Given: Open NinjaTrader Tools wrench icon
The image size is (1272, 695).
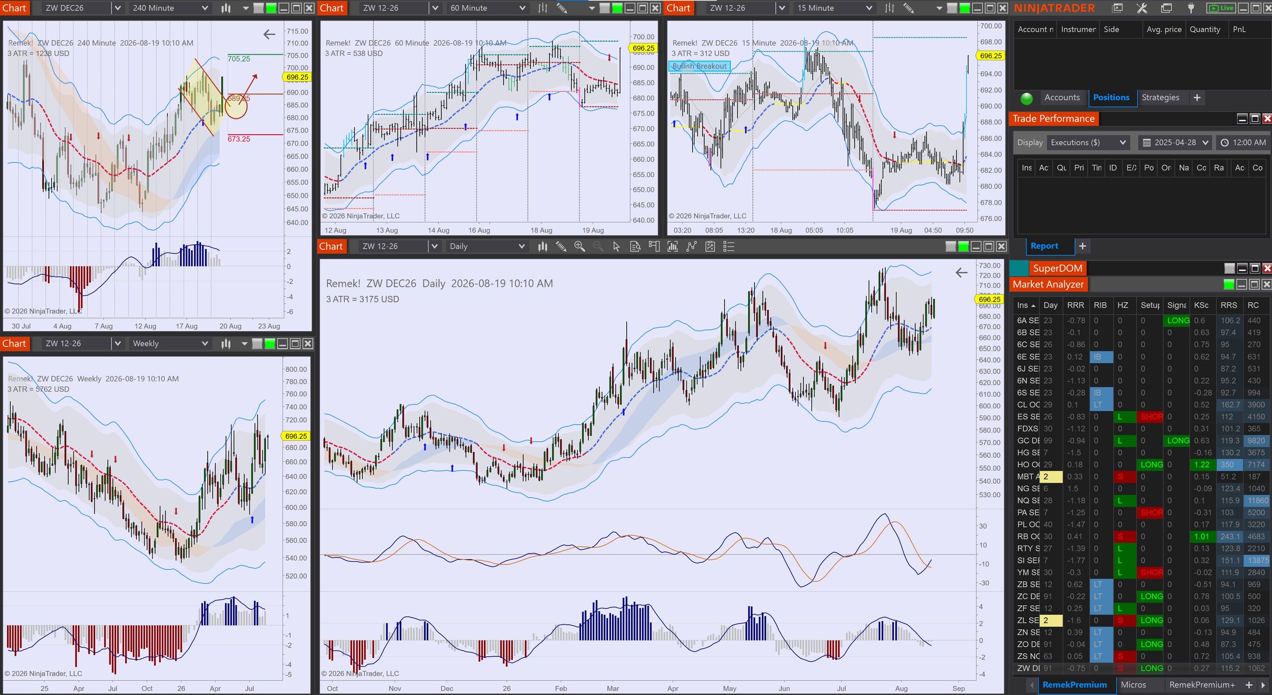Looking at the screenshot, I should (x=1142, y=8).
